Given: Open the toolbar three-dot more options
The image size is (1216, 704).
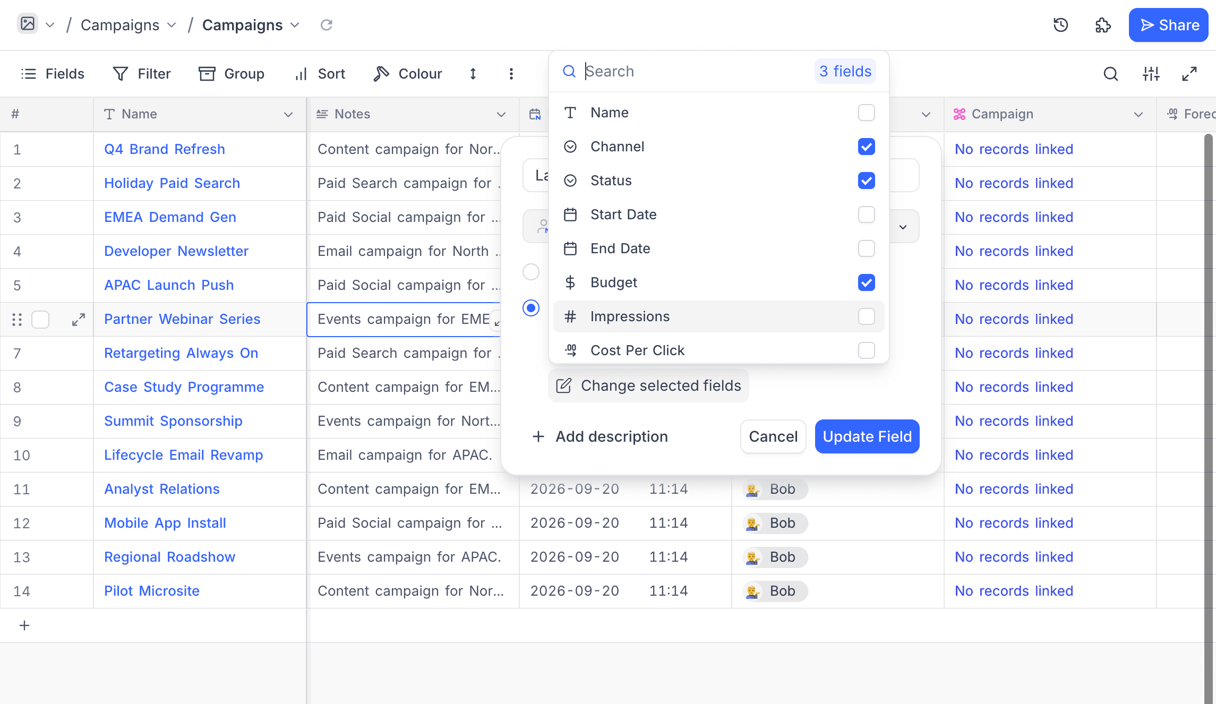Looking at the screenshot, I should (511, 74).
